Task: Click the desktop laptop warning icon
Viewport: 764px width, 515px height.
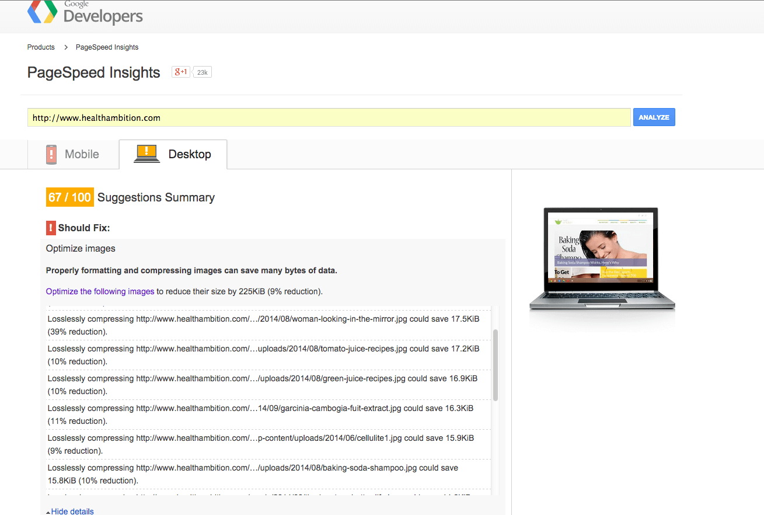Action: (146, 154)
